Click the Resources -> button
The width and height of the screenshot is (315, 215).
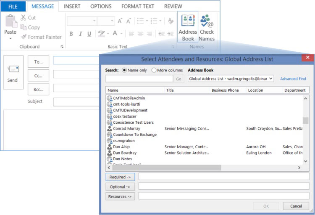[120, 196]
